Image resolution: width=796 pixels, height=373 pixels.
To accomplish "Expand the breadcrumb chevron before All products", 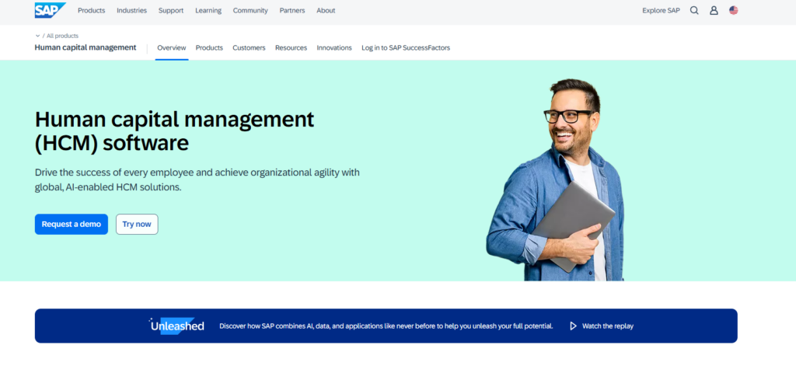I will tap(37, 36).
